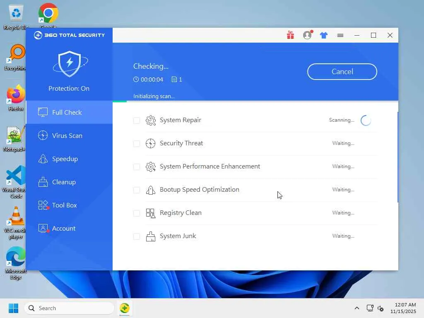Click the Bootup Speed Optimization label
Image resolution: width=424 pixels, height=318 pixels.
pos(199,190)
